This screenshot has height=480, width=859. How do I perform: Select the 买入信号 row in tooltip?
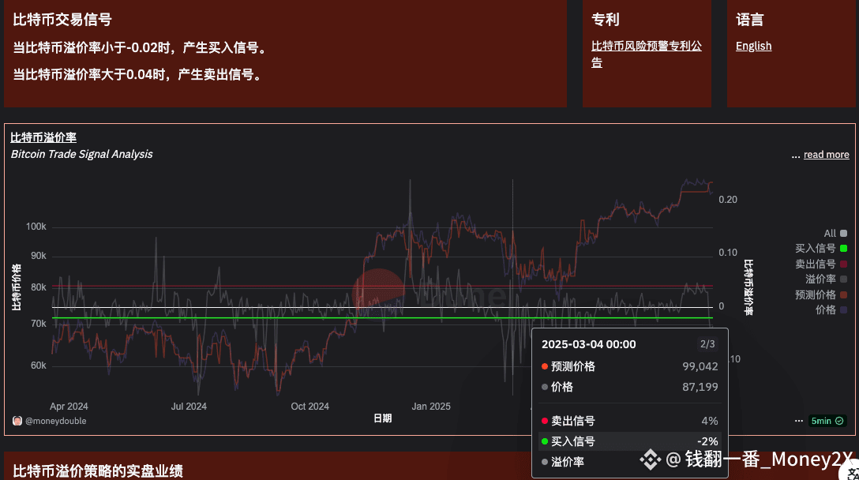tap(629, 441)
